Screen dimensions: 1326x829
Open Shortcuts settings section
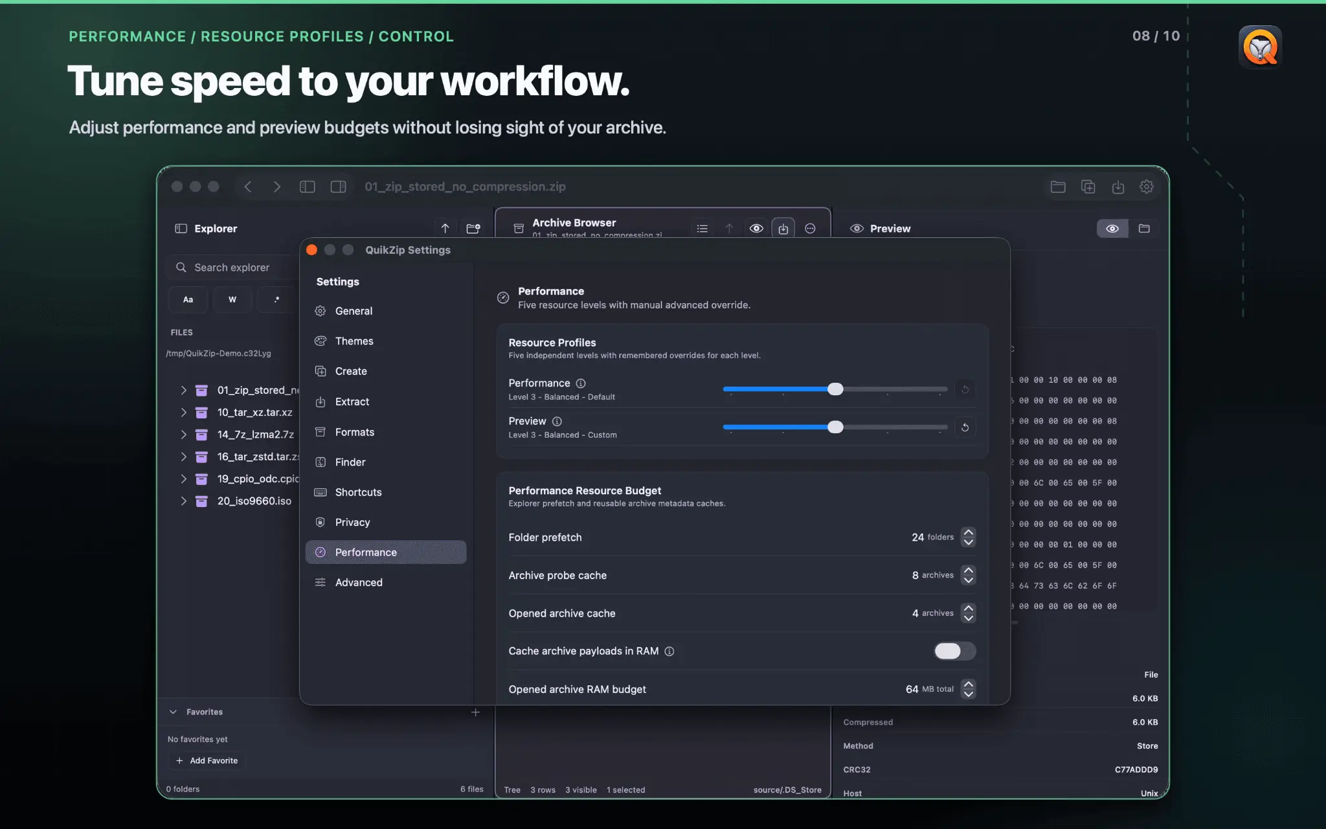coord(386,492)
